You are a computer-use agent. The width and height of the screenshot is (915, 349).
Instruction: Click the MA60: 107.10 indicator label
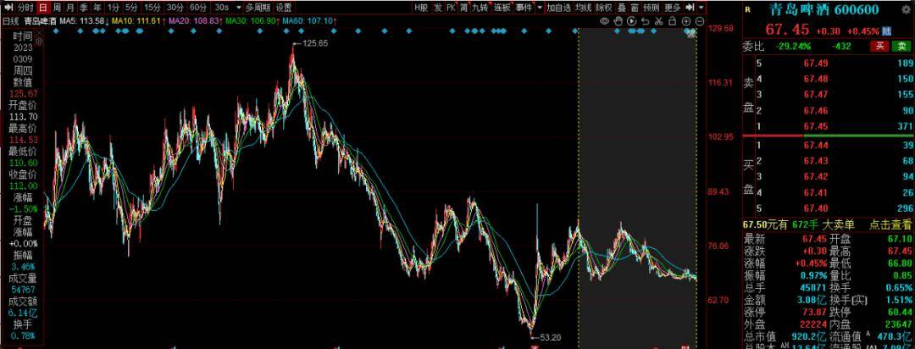coord(309,21)
